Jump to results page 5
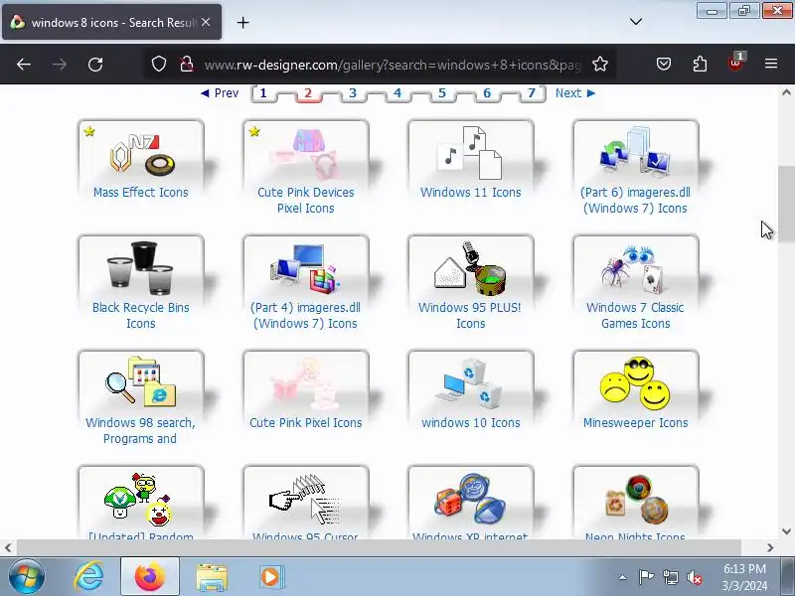Viewport: 795px width, 596px height. (x=442, y=93)
